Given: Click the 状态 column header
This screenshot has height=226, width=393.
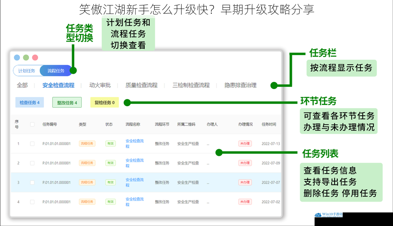Looking at the screenshot, I should [109, 124].
